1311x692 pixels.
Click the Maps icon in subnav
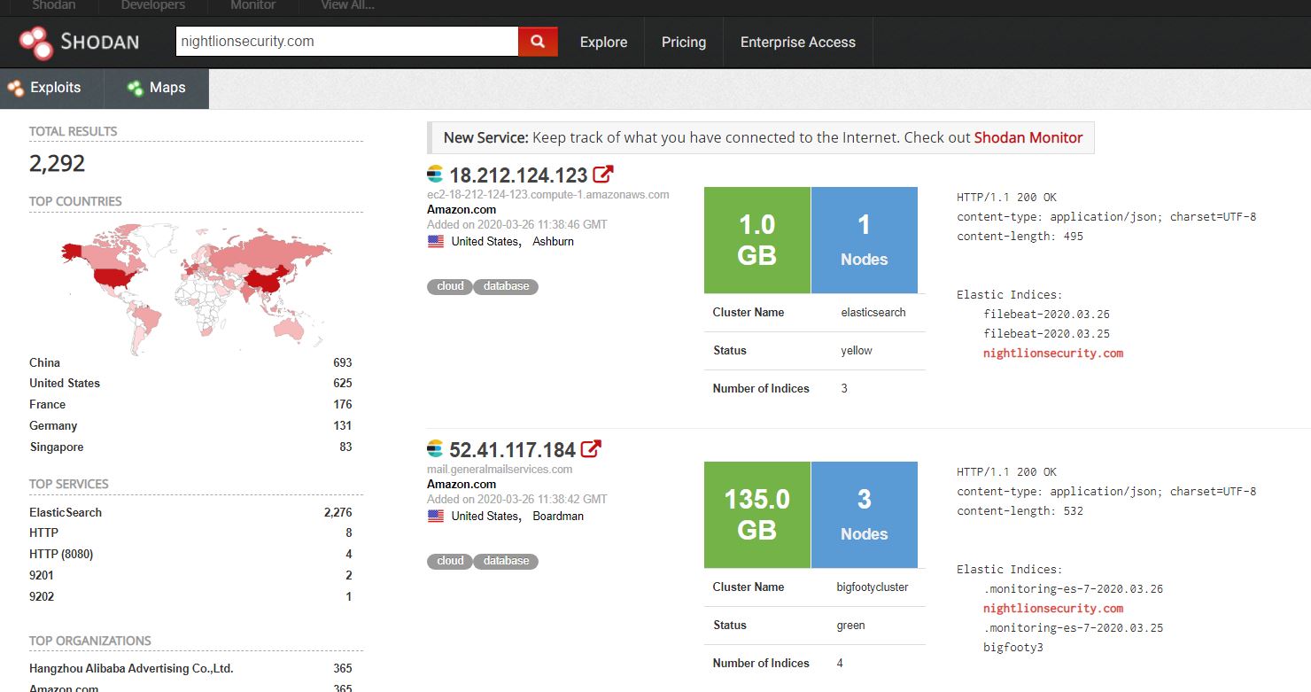tap(135, 88)
